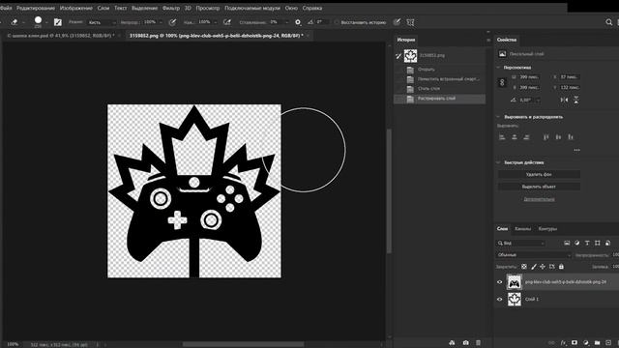Switch to the Каналы tab
The image size is (619, 348).
point(522,229)
